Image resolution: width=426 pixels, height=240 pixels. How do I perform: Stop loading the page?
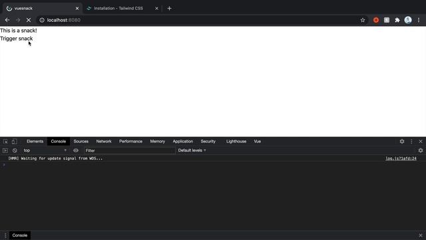click(x=29, y=20)
